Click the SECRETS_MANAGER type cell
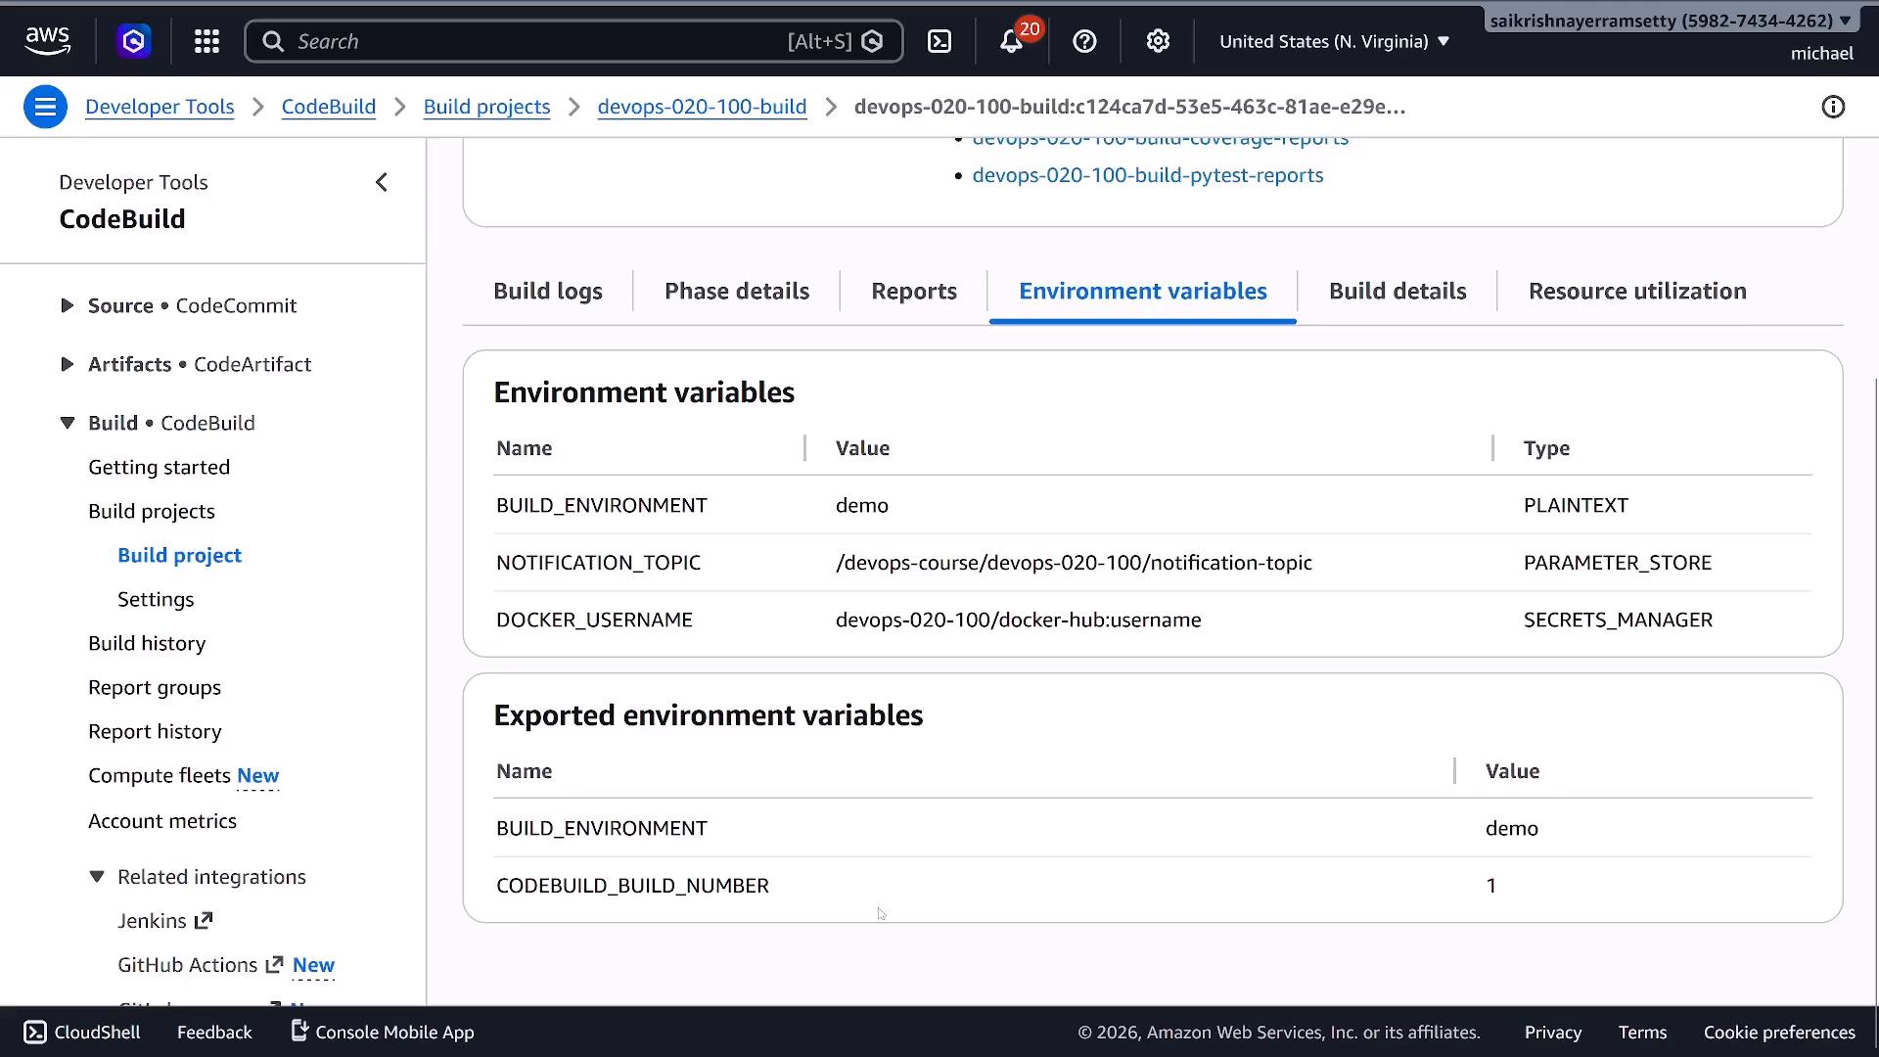The height and width of the screenshot is (1057, 1879). [x=1618, y=620]
